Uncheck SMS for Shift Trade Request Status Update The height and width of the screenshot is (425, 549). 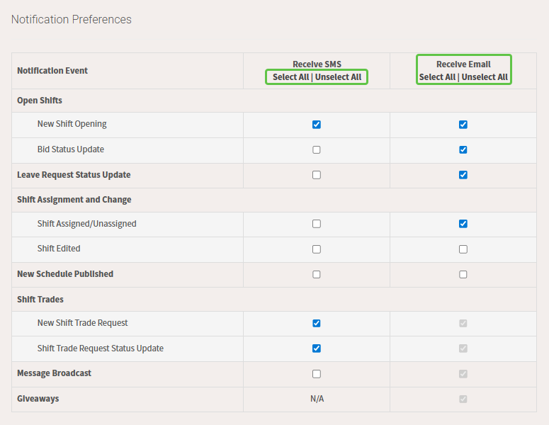click(317, 348)
